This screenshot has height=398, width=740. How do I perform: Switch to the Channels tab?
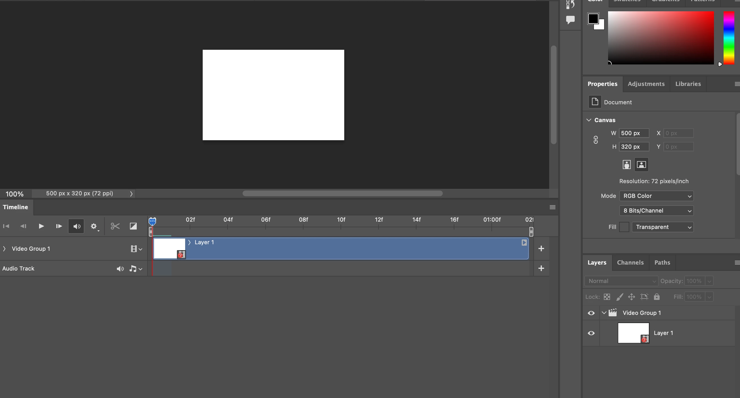tap(630, 262)
